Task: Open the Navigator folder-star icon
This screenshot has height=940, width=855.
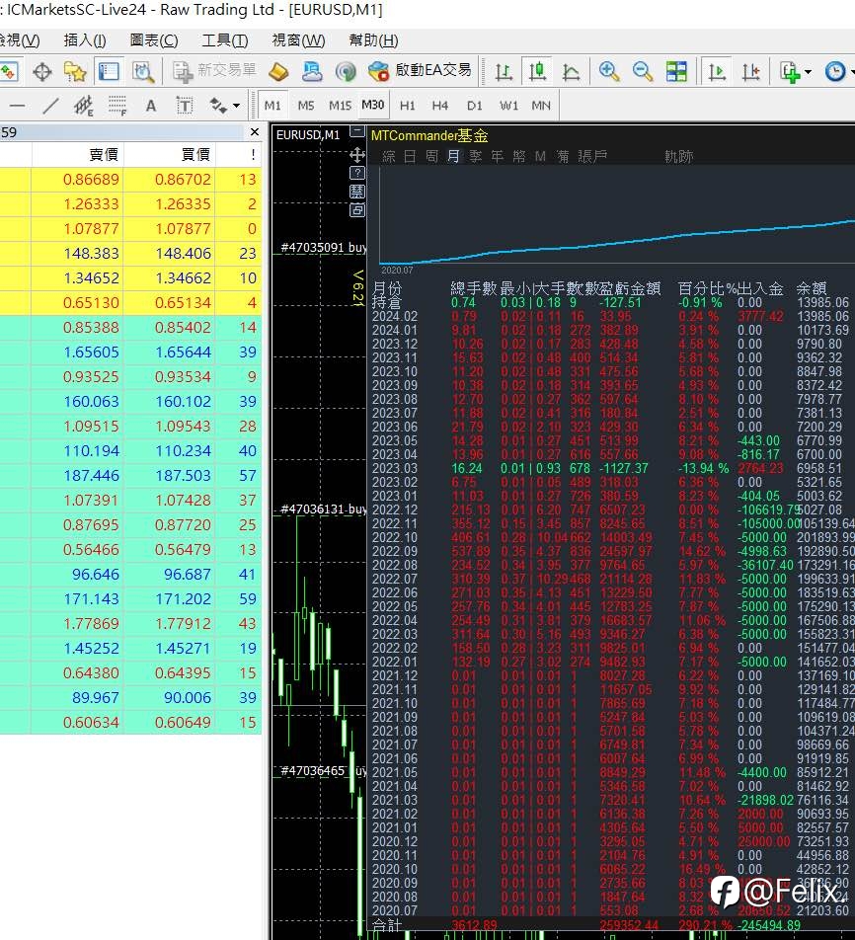Action: [x=75, y=72]
